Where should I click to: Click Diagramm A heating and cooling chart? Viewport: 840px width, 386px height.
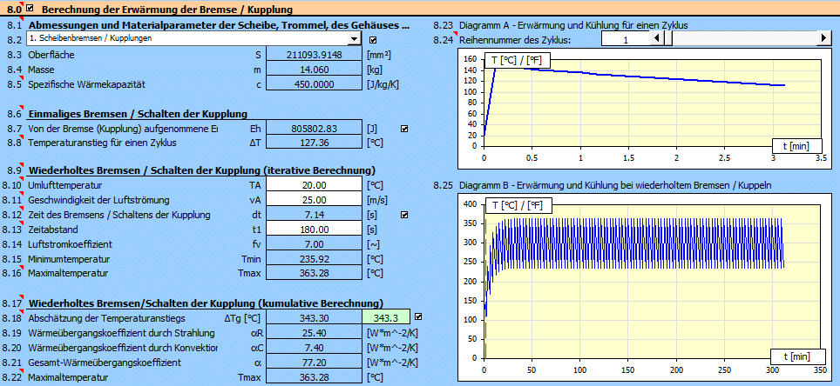[643, 109]
